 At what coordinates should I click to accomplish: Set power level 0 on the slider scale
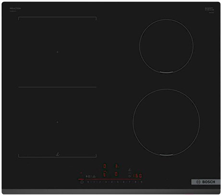88,182
